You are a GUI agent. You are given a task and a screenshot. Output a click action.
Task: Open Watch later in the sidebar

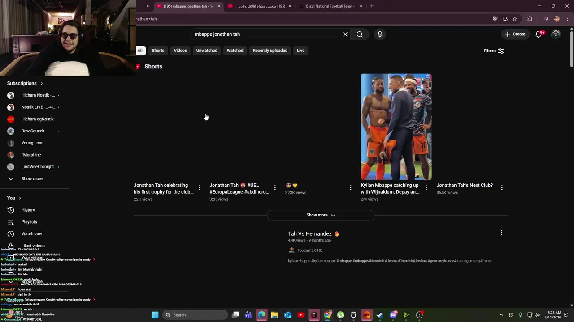[x=32, y=233]
